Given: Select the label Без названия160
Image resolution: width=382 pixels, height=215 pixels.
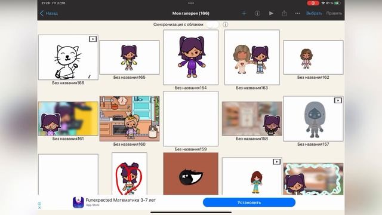Looking at the screenshot, I should (130, 145).
